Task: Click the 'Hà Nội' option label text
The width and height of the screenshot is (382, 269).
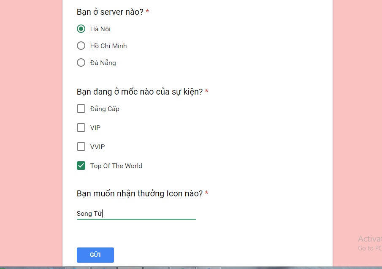Action: tap(100, 29)
